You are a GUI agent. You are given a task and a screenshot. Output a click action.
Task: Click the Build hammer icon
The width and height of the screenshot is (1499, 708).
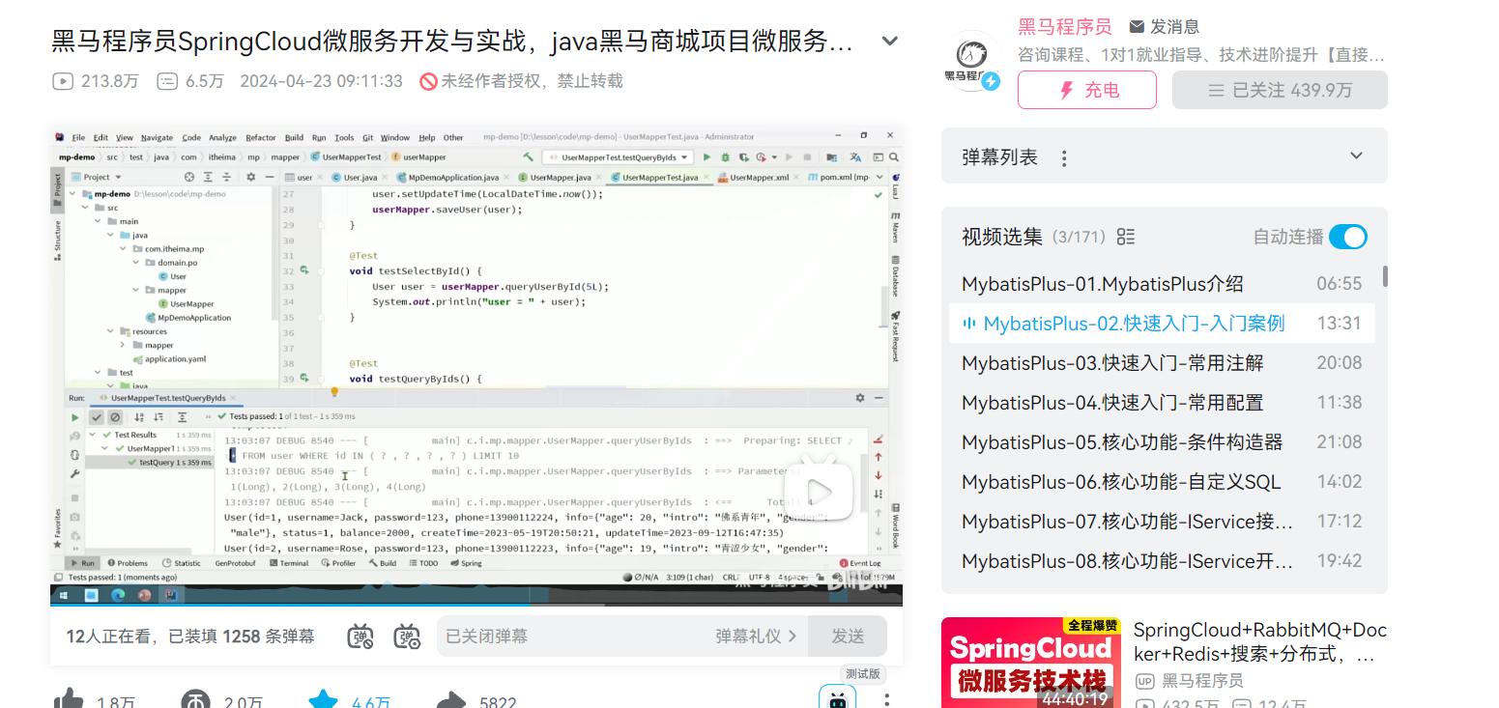528,156
